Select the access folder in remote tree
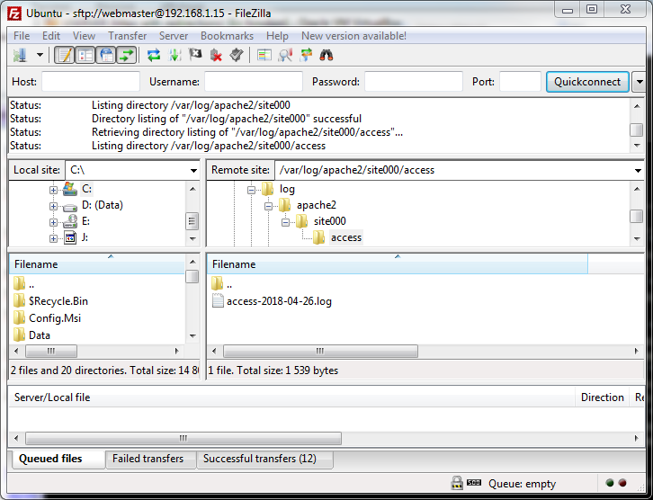653x500 pixels. [346, 237]
